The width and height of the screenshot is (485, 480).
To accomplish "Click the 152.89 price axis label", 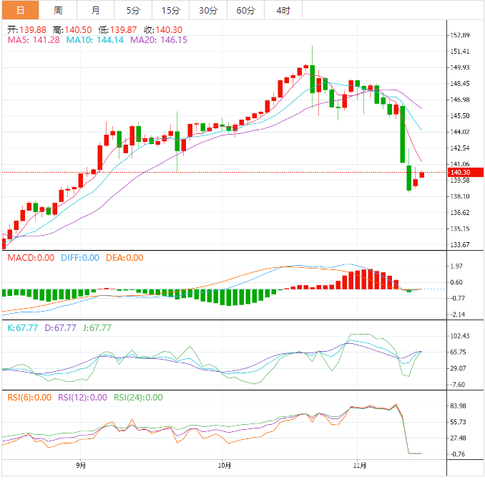I will [460, 35].
